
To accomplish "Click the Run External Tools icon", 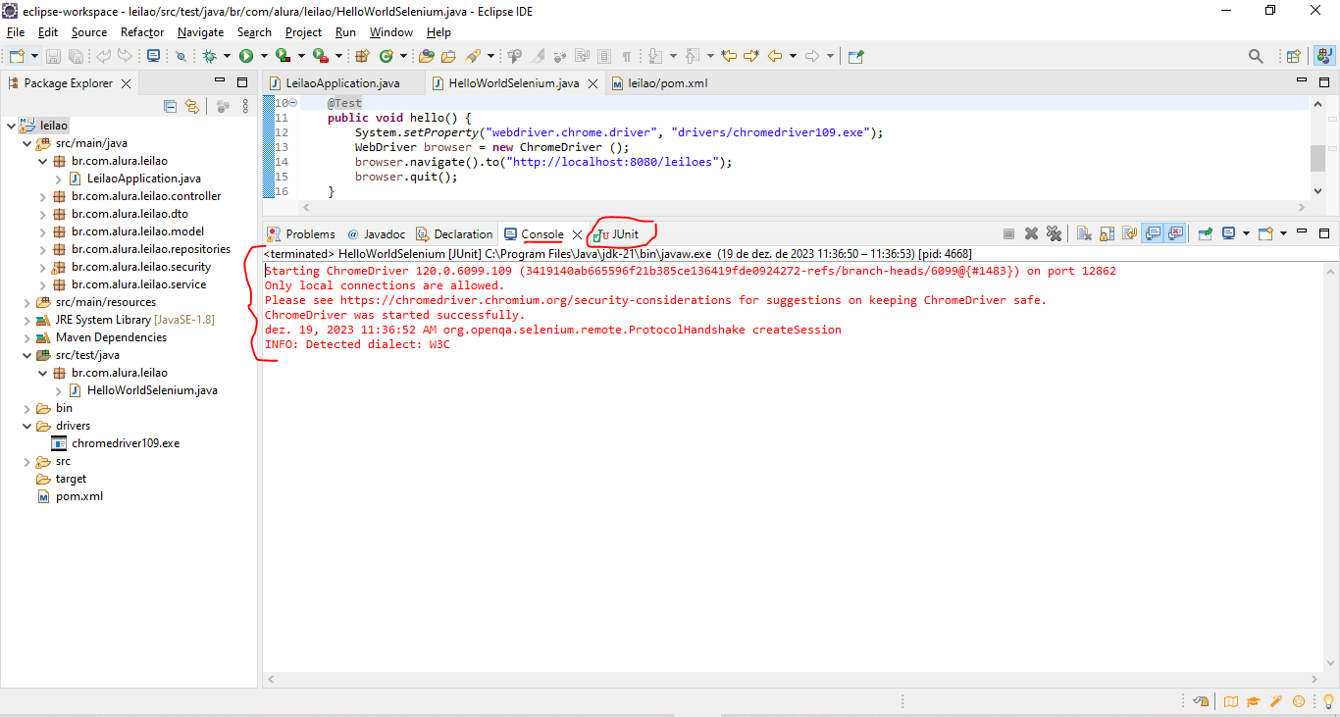I will click(321, 56).
